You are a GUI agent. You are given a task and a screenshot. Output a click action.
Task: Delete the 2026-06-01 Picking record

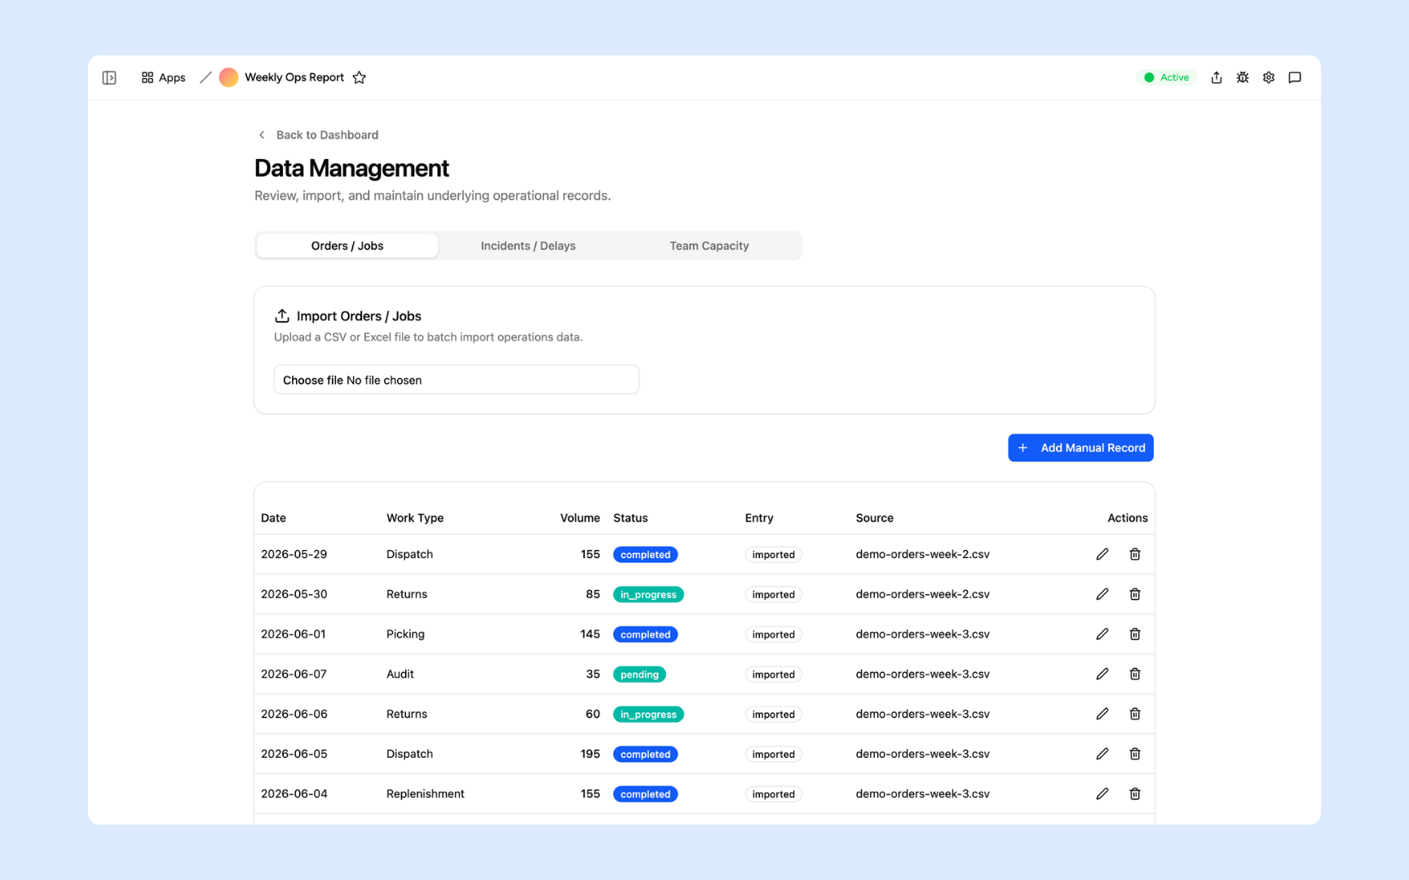[1135, 634]
